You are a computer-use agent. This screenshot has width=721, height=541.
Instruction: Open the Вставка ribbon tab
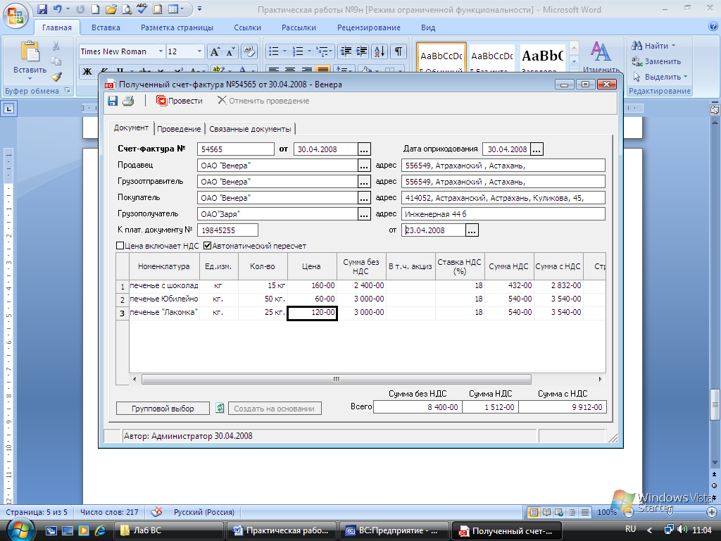[x=106, y=27]
